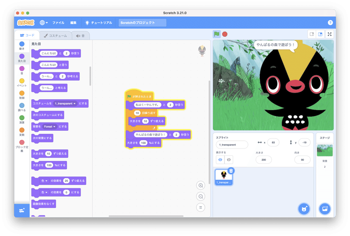
Task: Select the stage backdrop thumbnail
Action: (x=325, y=150)
